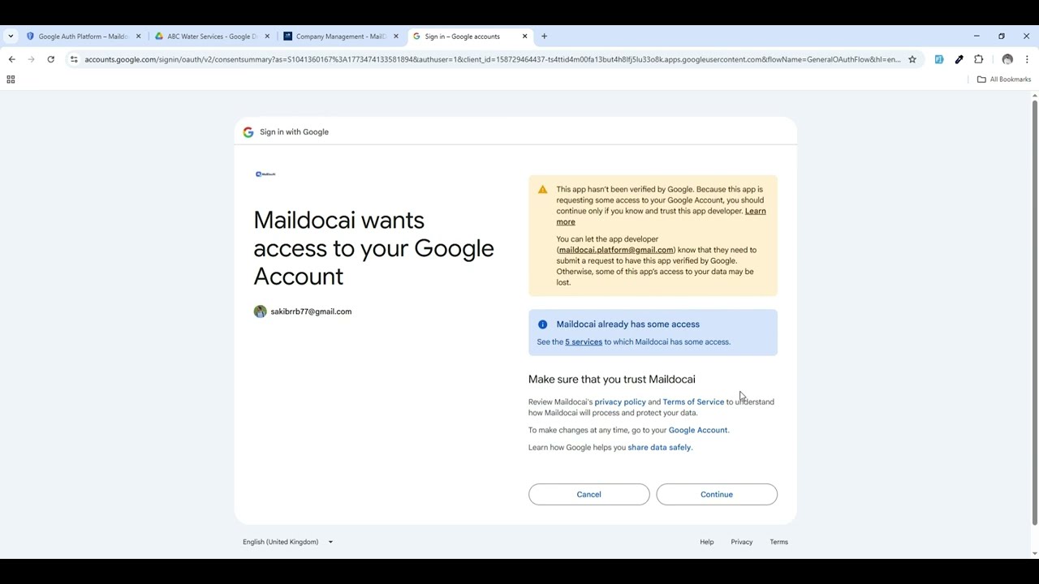Image resolution: width=1039 pixels, height=584 pixels.
Task: Click 'Maildocai already has some access' text
Action: 627,324
